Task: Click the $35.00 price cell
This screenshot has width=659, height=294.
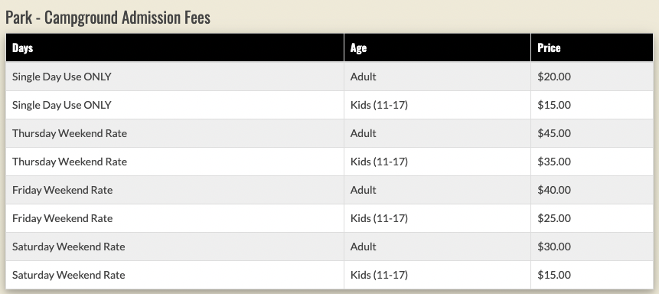Action: point(592,162)
